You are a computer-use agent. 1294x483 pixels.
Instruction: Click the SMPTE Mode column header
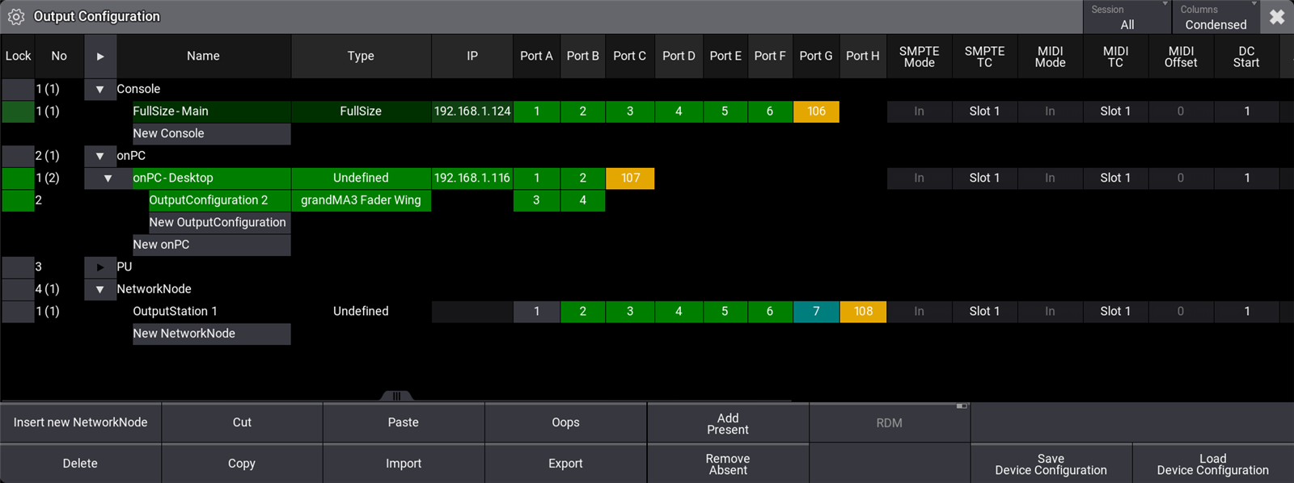click(x=920, y=57)
